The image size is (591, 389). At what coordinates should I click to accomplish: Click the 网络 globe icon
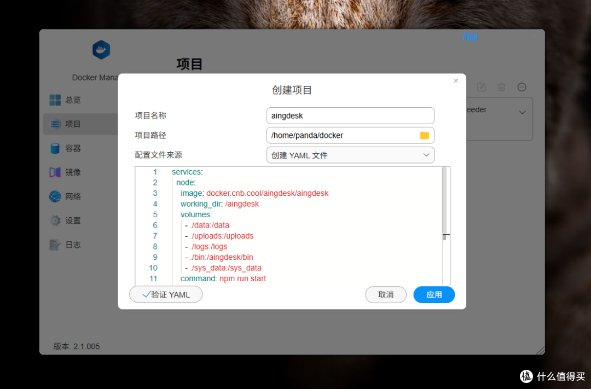click(x=55, y=196)
